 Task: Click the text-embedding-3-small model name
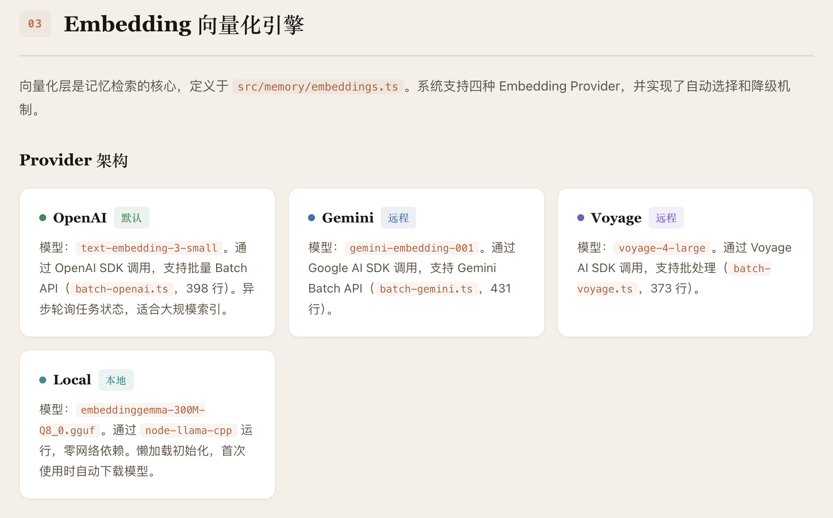point(149,248)
